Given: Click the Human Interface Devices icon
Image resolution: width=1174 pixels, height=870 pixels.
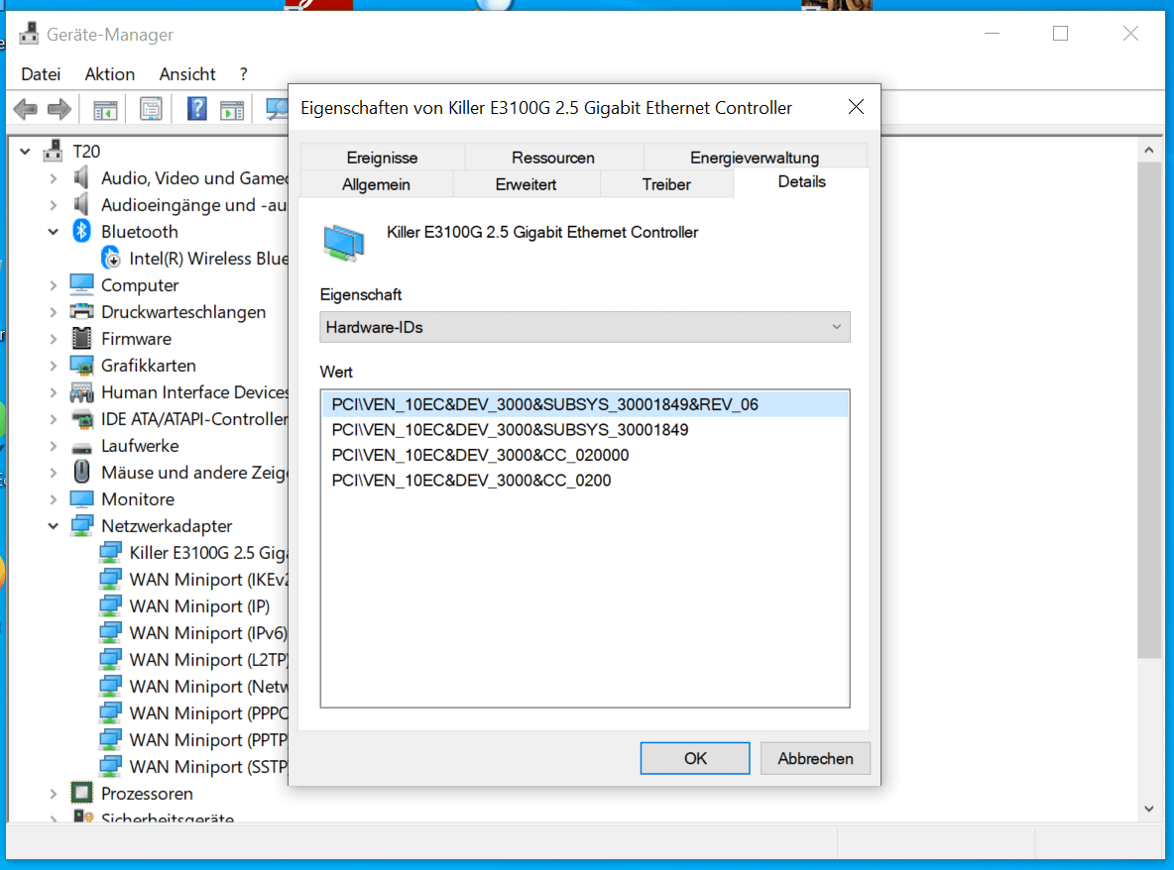Looking at the screenshot, I should (81, 392).
